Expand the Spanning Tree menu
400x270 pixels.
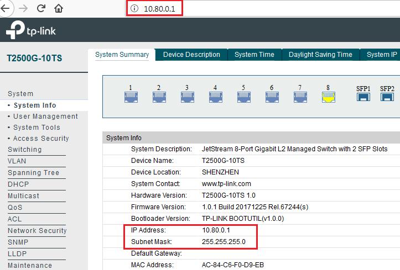click(x=33, y=172)
